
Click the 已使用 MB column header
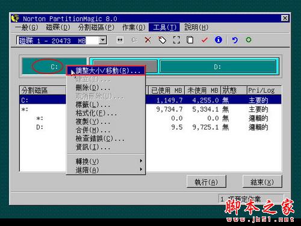click(x=166, y=90)
